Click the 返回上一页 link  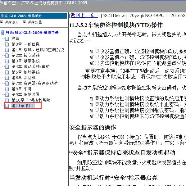point(84,16)
